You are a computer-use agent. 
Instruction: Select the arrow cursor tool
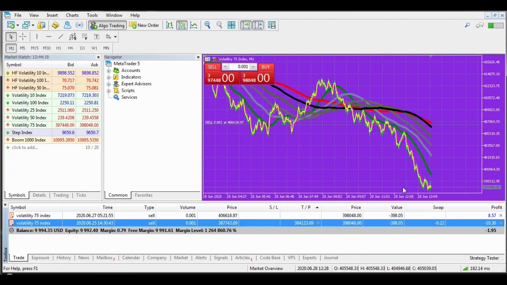click(11, 37)
